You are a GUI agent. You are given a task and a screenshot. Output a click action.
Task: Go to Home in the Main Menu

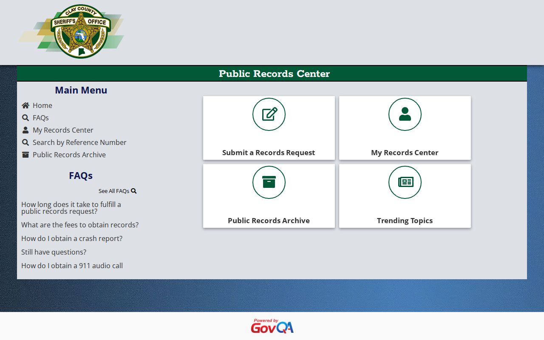(42, 105)
